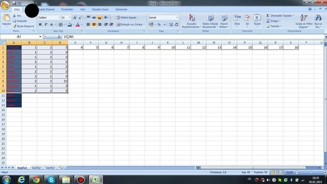Open the Calibri font name dropdown
This screenshot has width=327, height=184.
(59, 17)
